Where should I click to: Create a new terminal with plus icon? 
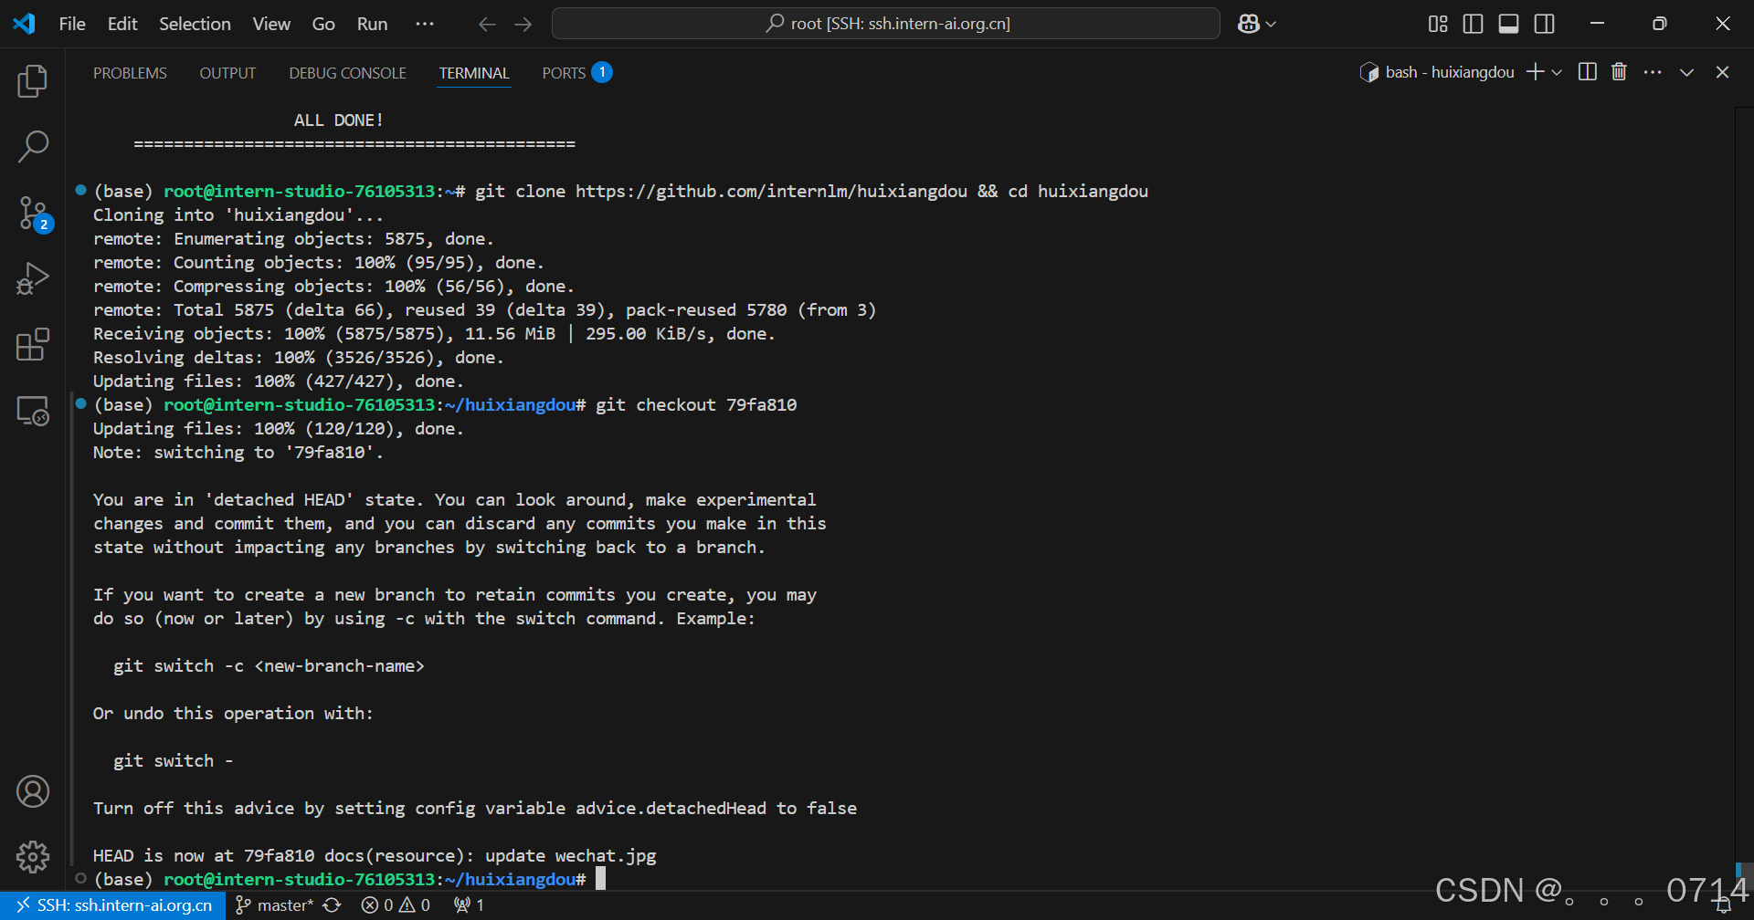[x=1535, y=72]
